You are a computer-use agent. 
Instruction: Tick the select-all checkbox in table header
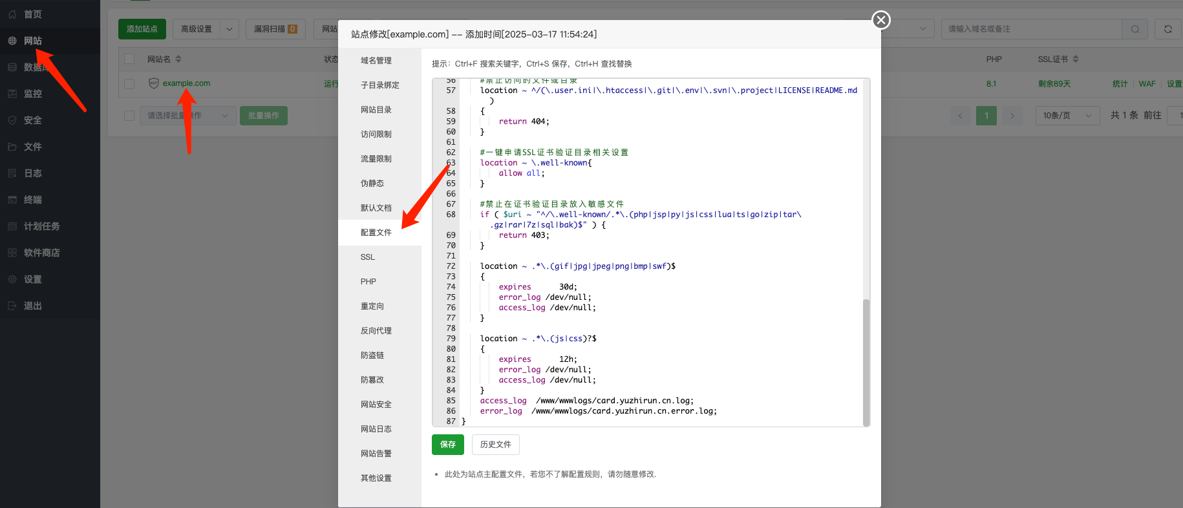coord(129,59)
